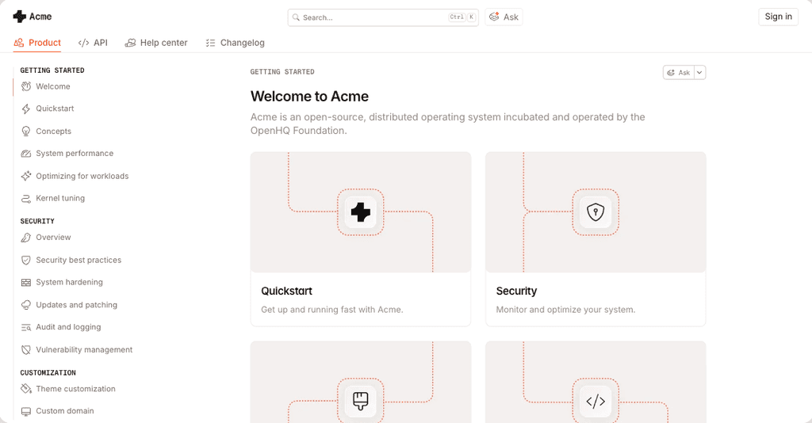Click the SECURITY sidebar section heading

(x=37, y=221)
